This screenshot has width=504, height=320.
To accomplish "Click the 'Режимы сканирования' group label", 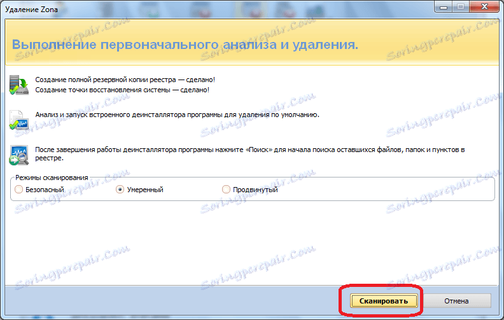I will click(52, 177).
